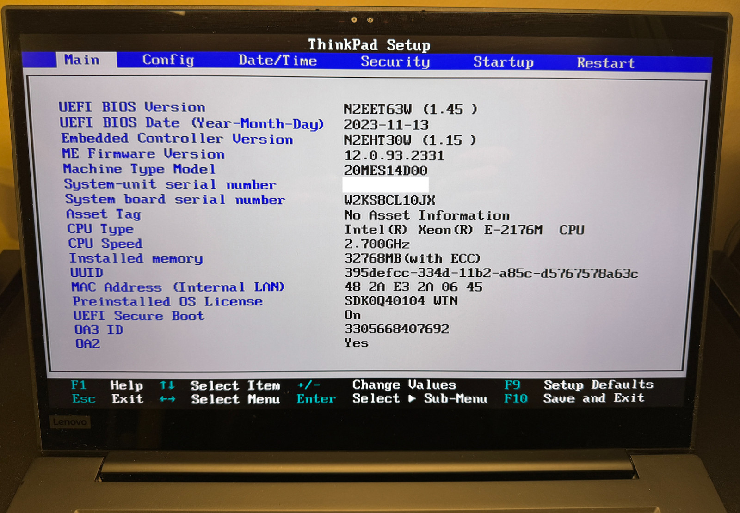
Task: Select Preinstalled OS License label
Action: coord(167,301)
